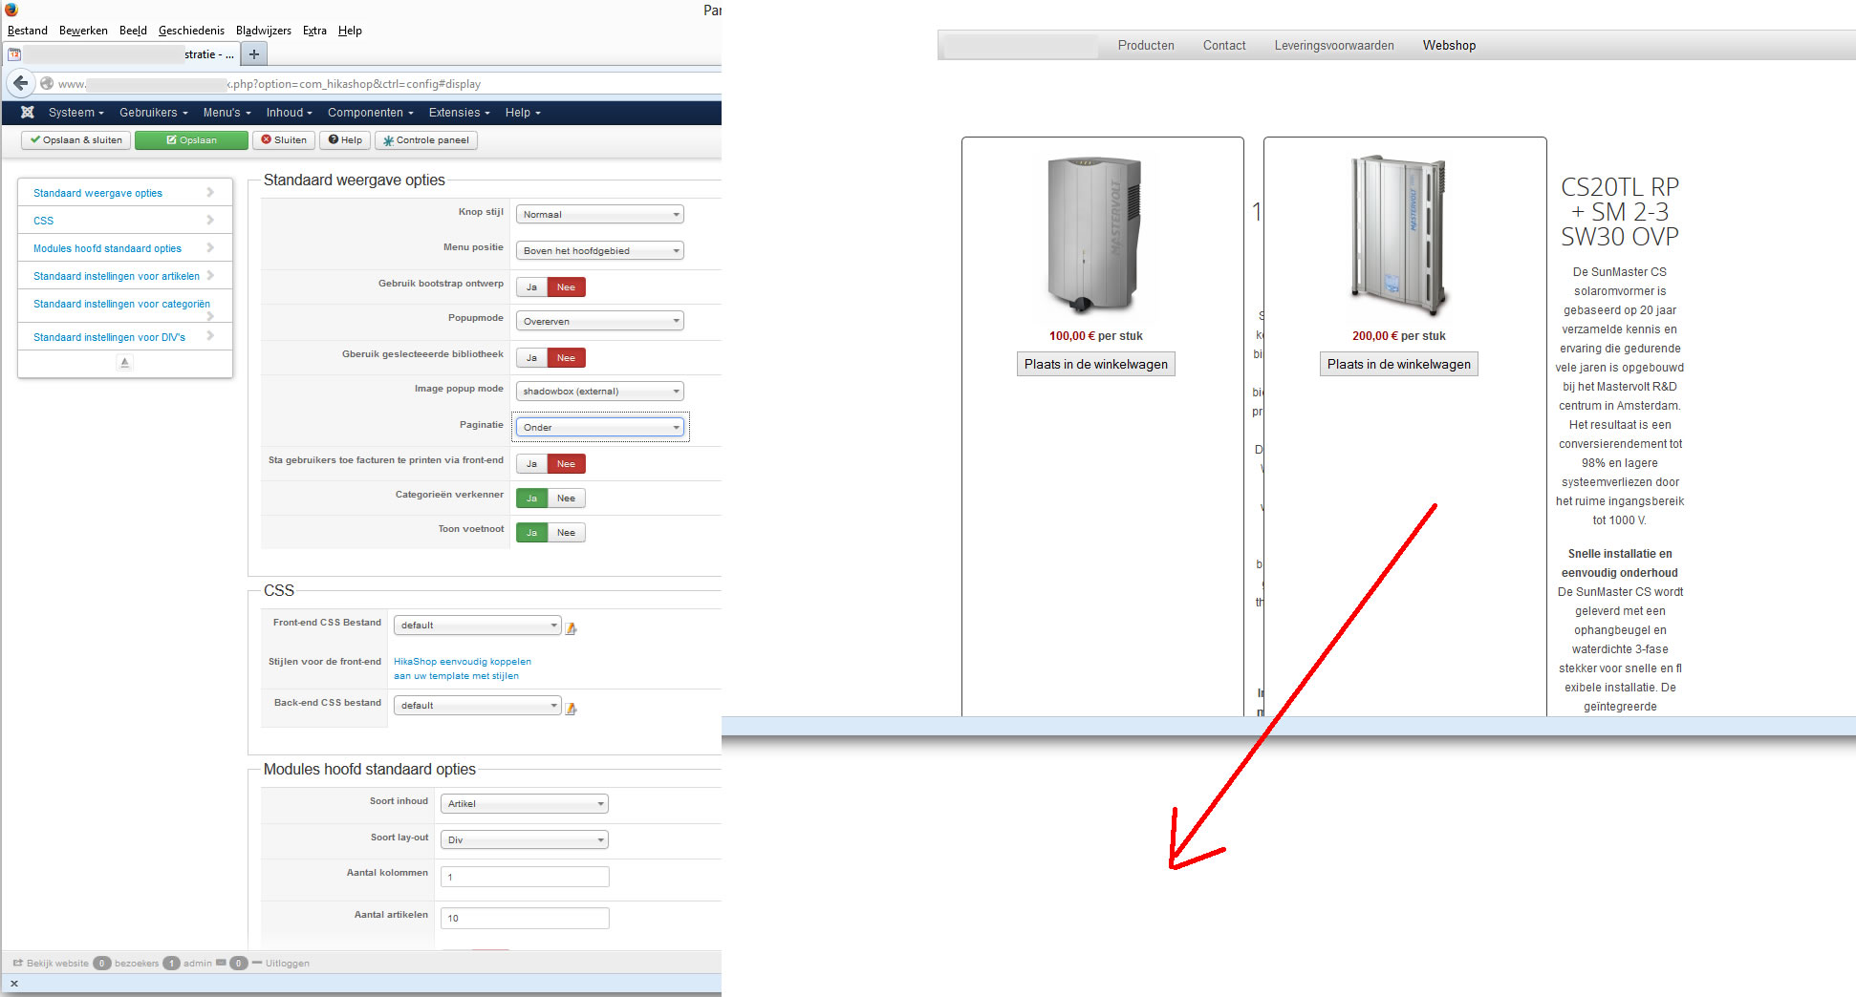Click the 200,00 € product image
The height and width of the screenshot is (997, 1856).
tap(1398, 235)
